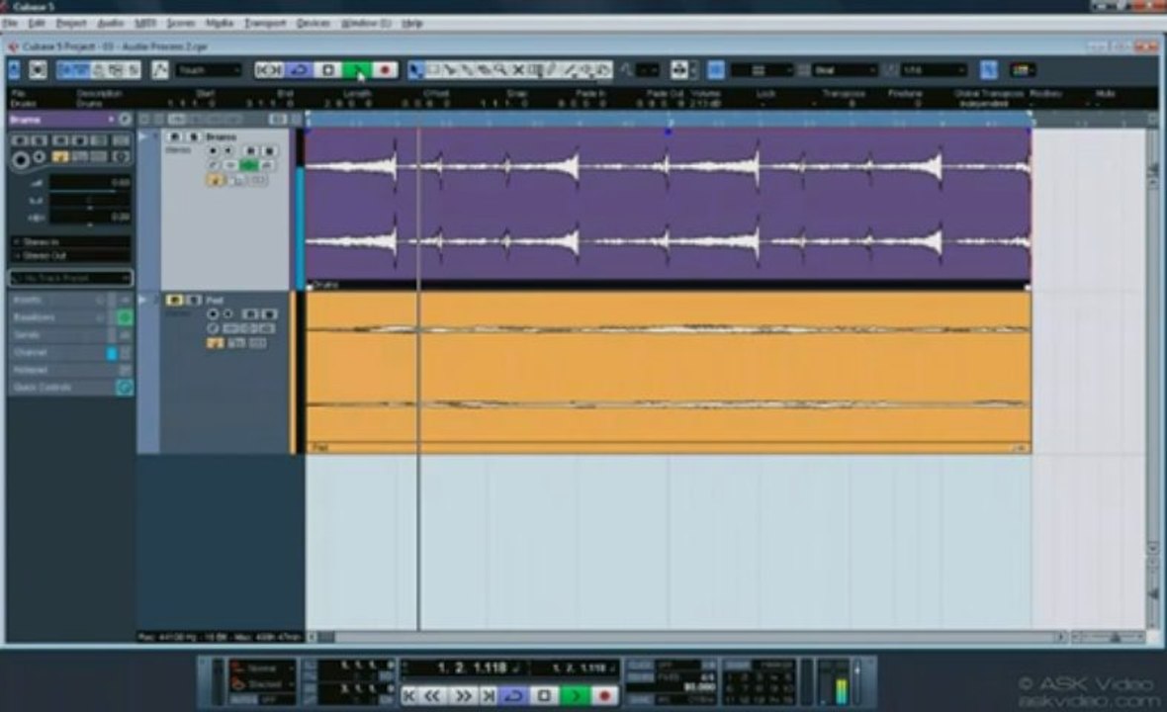Viewport: 1167px width, 712px height.
Task: Toggle Cycle in the transport panel
Action: click(513, 696)
